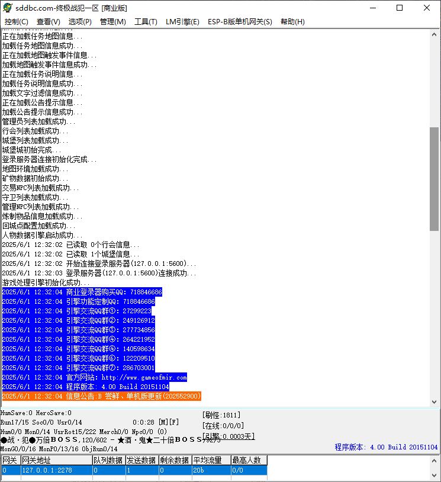Click the QQ群 286703001 log line
The width and height of the screenshot is (441, 482).
78,368
